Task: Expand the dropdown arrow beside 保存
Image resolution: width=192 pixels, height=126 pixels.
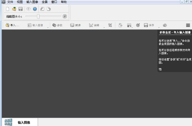Action: [159, 27]
